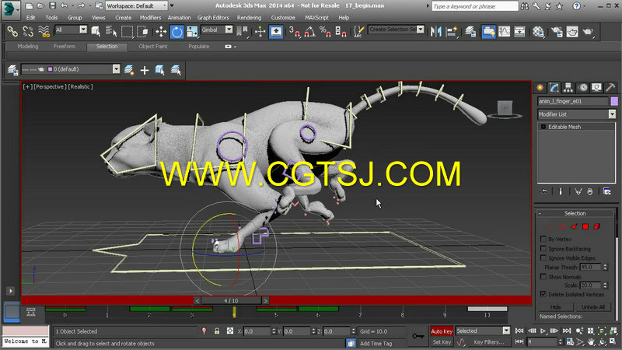Uncheck Delete Isolated Vertices

click(543, 294)
